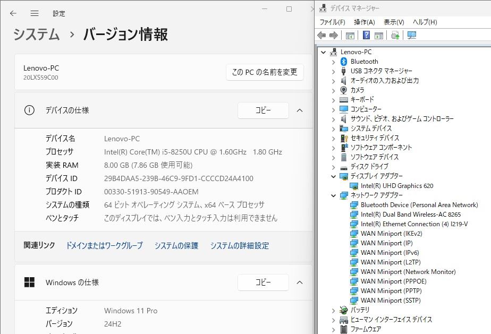Select WAN Miniport (SSTP)

391,301
